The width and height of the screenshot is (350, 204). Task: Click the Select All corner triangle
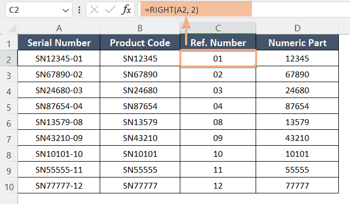(x=12, y=29)
